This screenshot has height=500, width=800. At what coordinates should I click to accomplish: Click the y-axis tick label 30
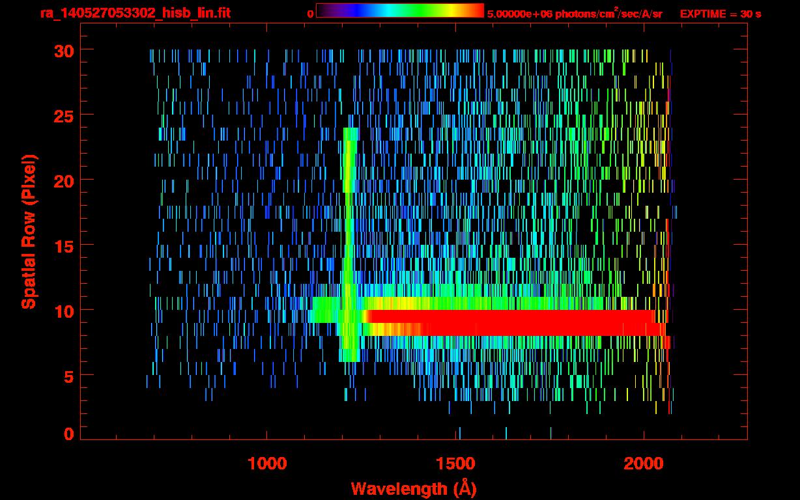point(63,50)
